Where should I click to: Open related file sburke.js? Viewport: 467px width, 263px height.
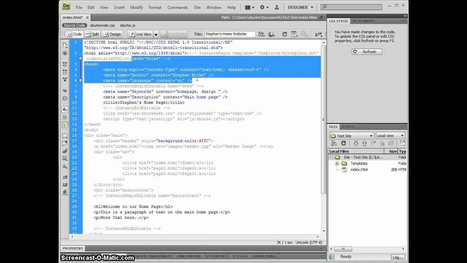coord(128,25)
